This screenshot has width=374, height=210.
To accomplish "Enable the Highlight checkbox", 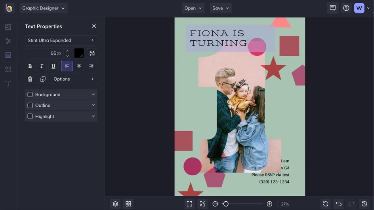I will click(x=30, y=117).
